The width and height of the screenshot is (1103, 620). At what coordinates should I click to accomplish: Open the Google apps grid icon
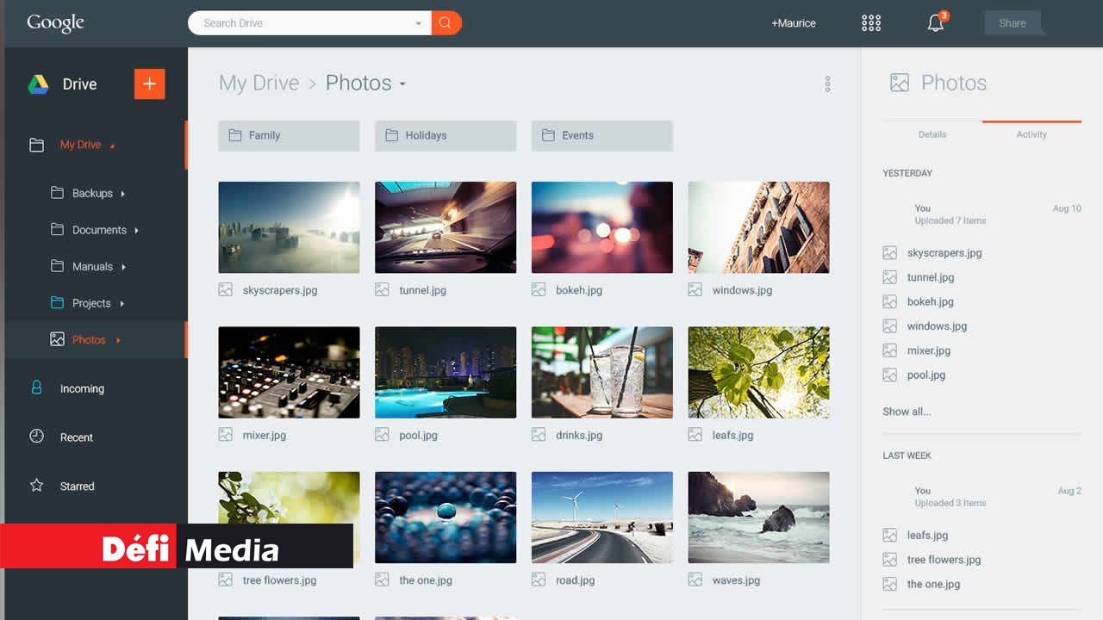(x=871, y=23)
